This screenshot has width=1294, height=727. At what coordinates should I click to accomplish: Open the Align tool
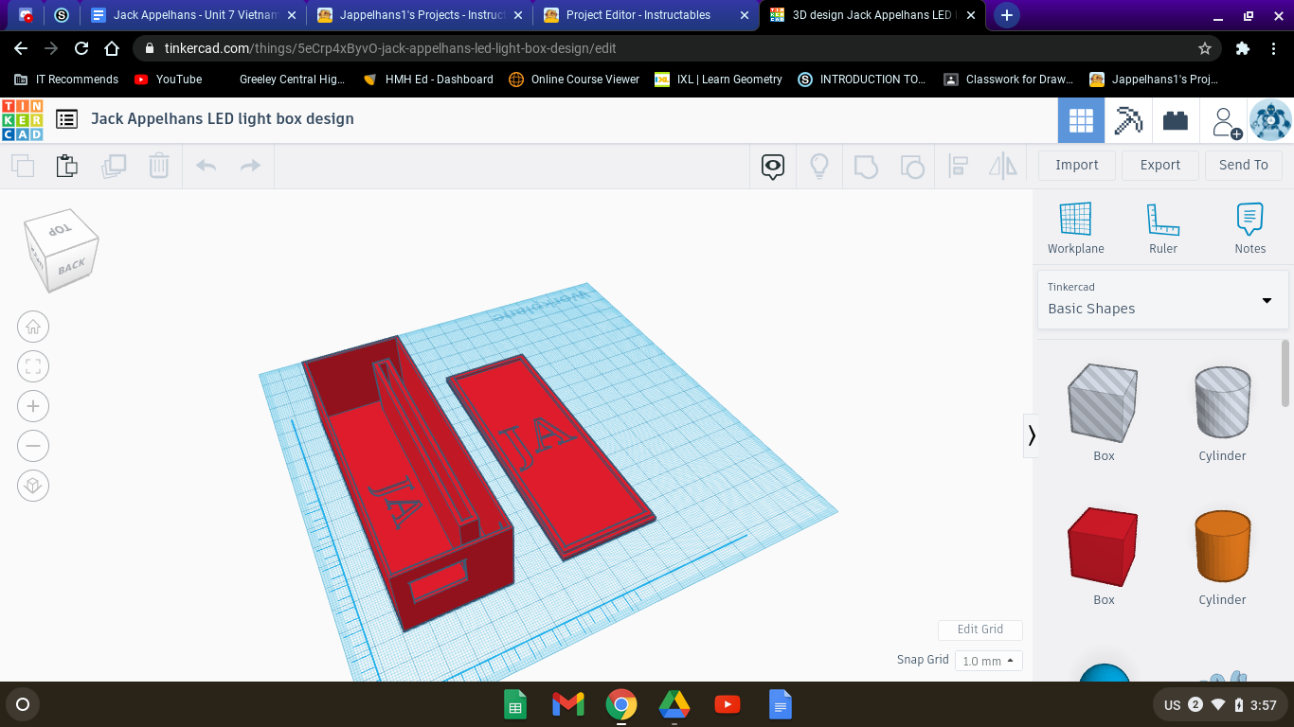point(958,165)
